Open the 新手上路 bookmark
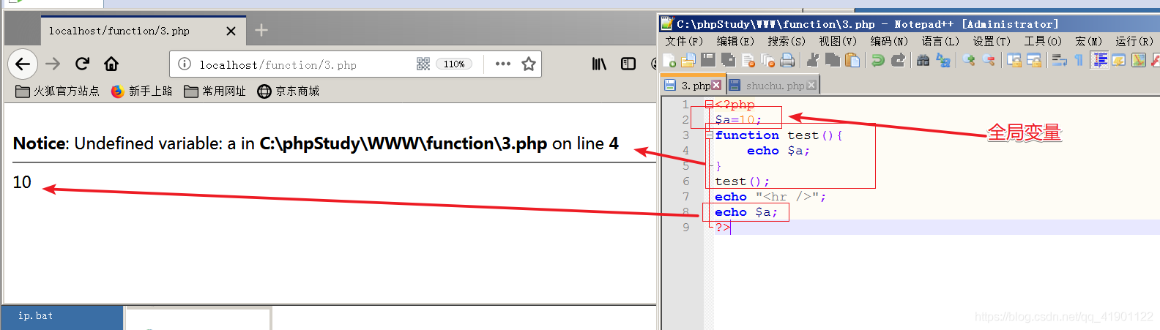Image resolution: width=1160 pixels, height=330 pixels. 142,91
